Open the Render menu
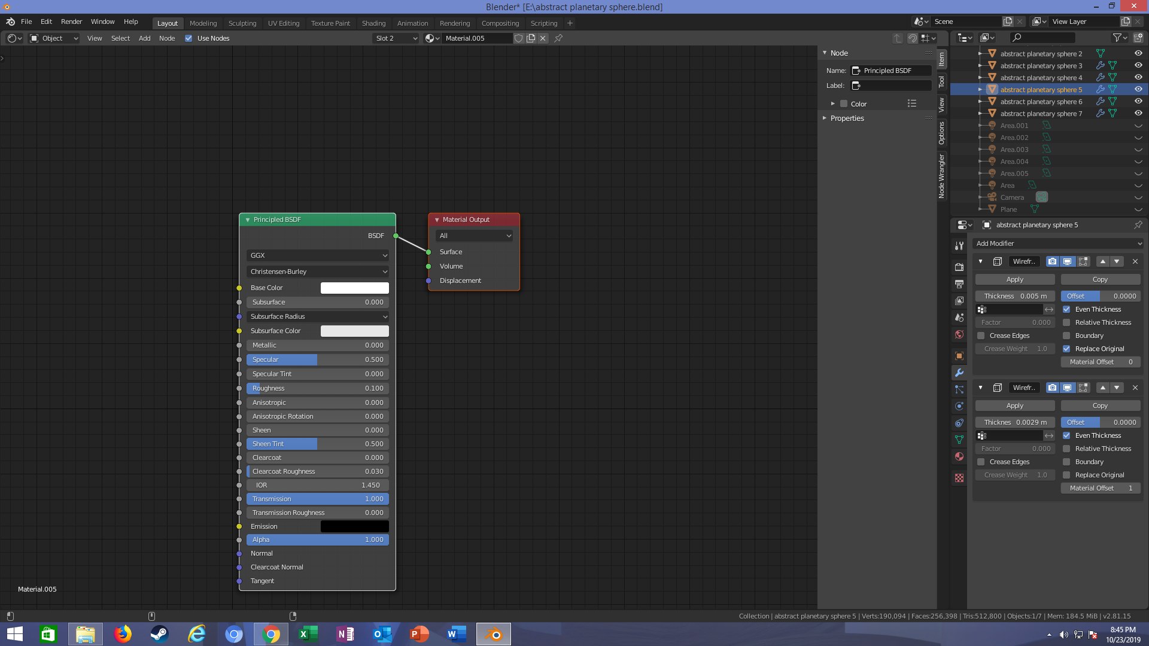This screenshot has height=646, width=1149. coord(71,22)
